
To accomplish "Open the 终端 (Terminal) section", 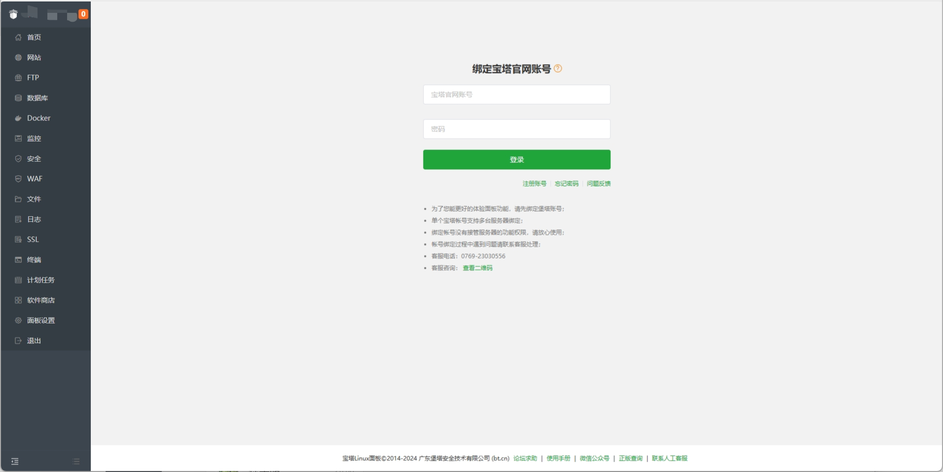I will (x=33, y=259).
